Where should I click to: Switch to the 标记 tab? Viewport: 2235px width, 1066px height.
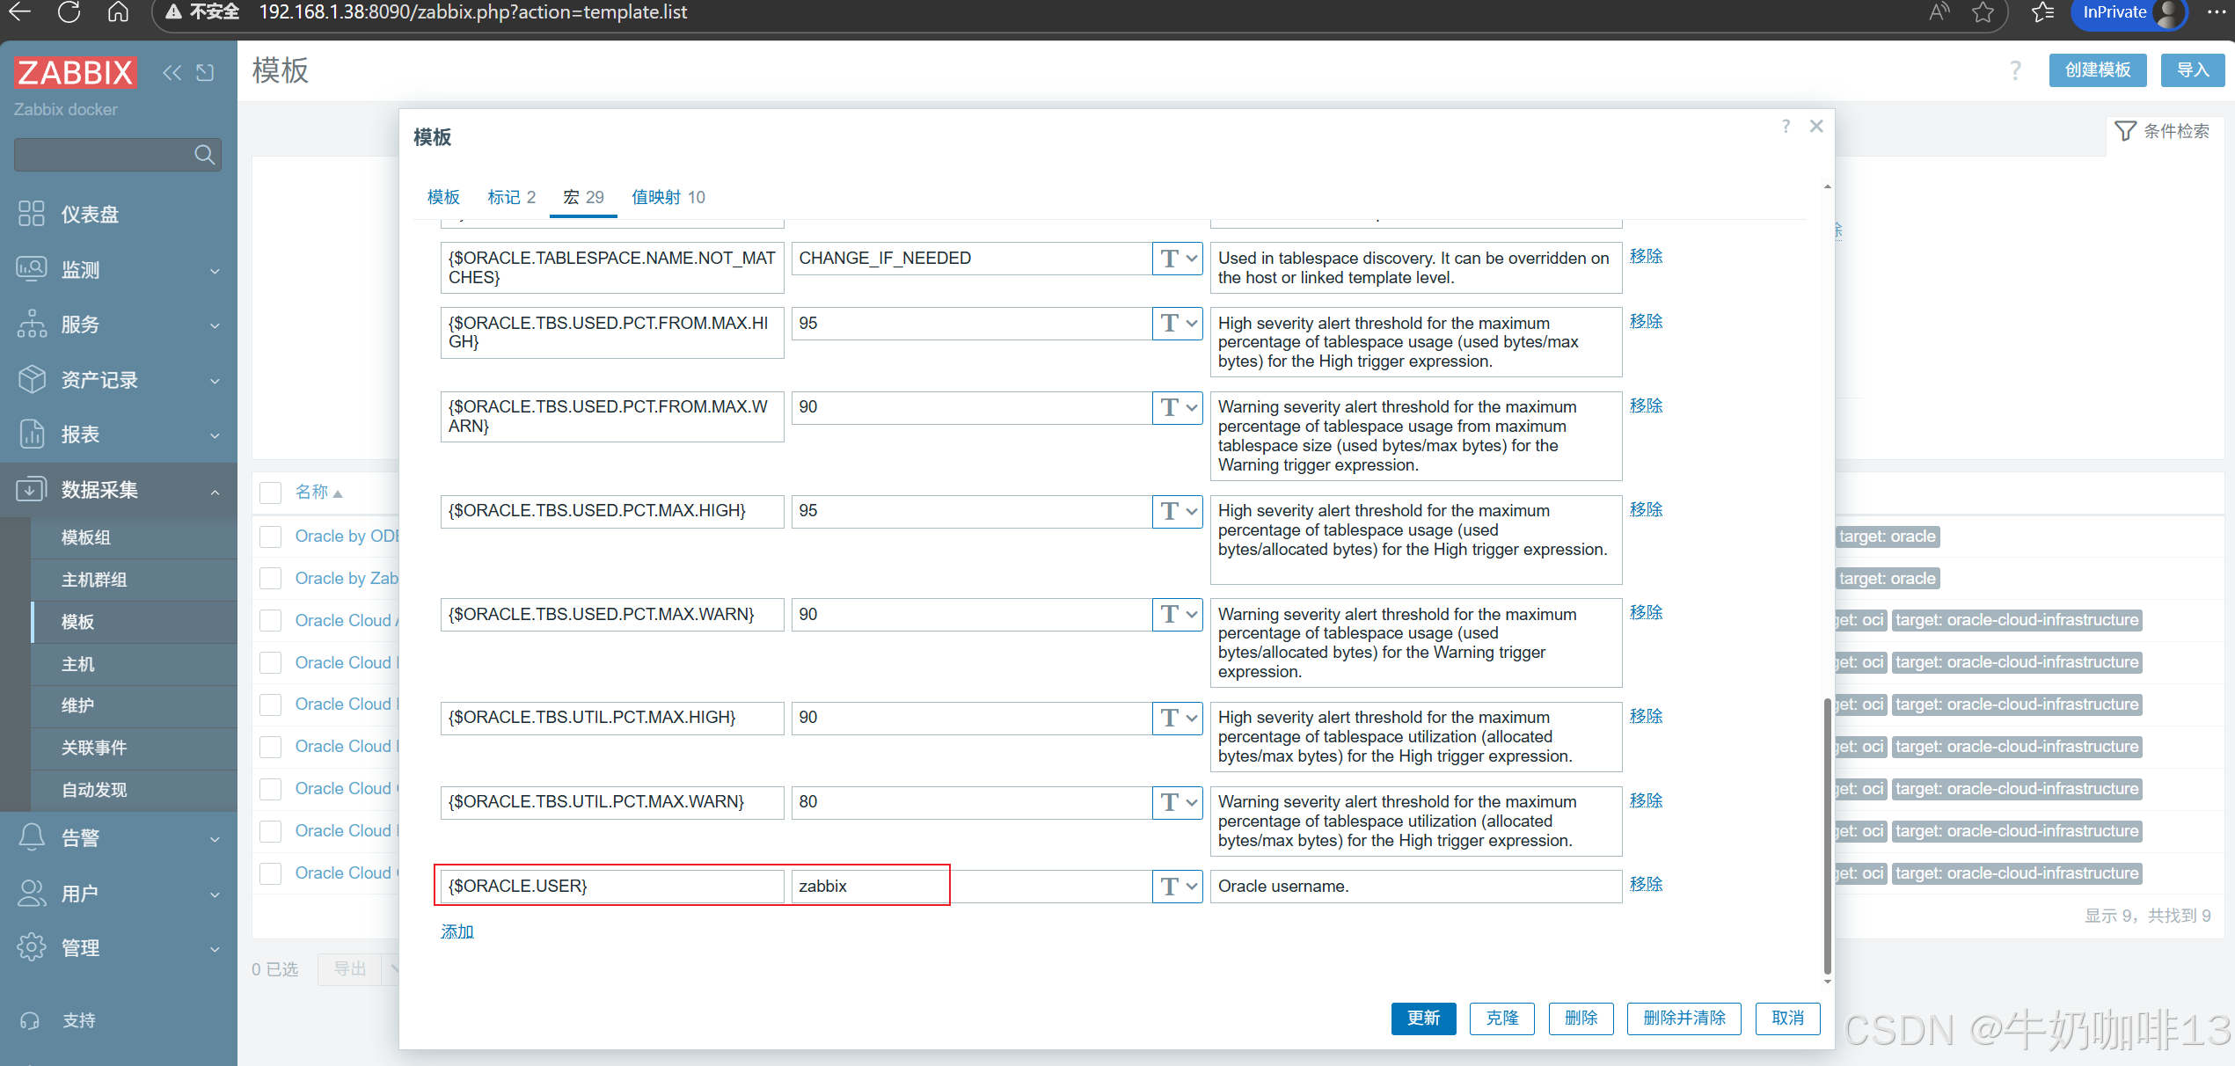pyautogui.click(x=511, y=197)
